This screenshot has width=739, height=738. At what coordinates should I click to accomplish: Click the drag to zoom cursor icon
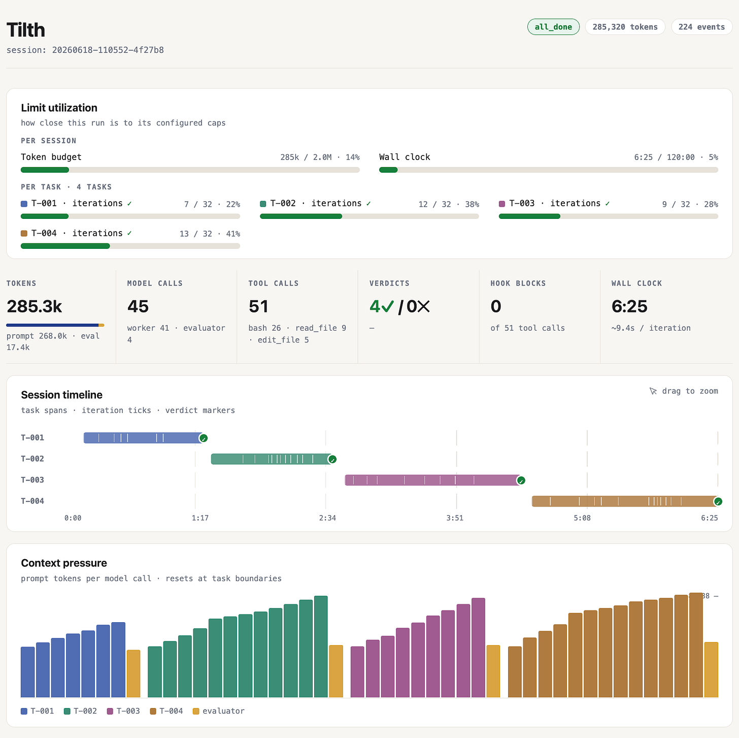click(x=653, y=391)
